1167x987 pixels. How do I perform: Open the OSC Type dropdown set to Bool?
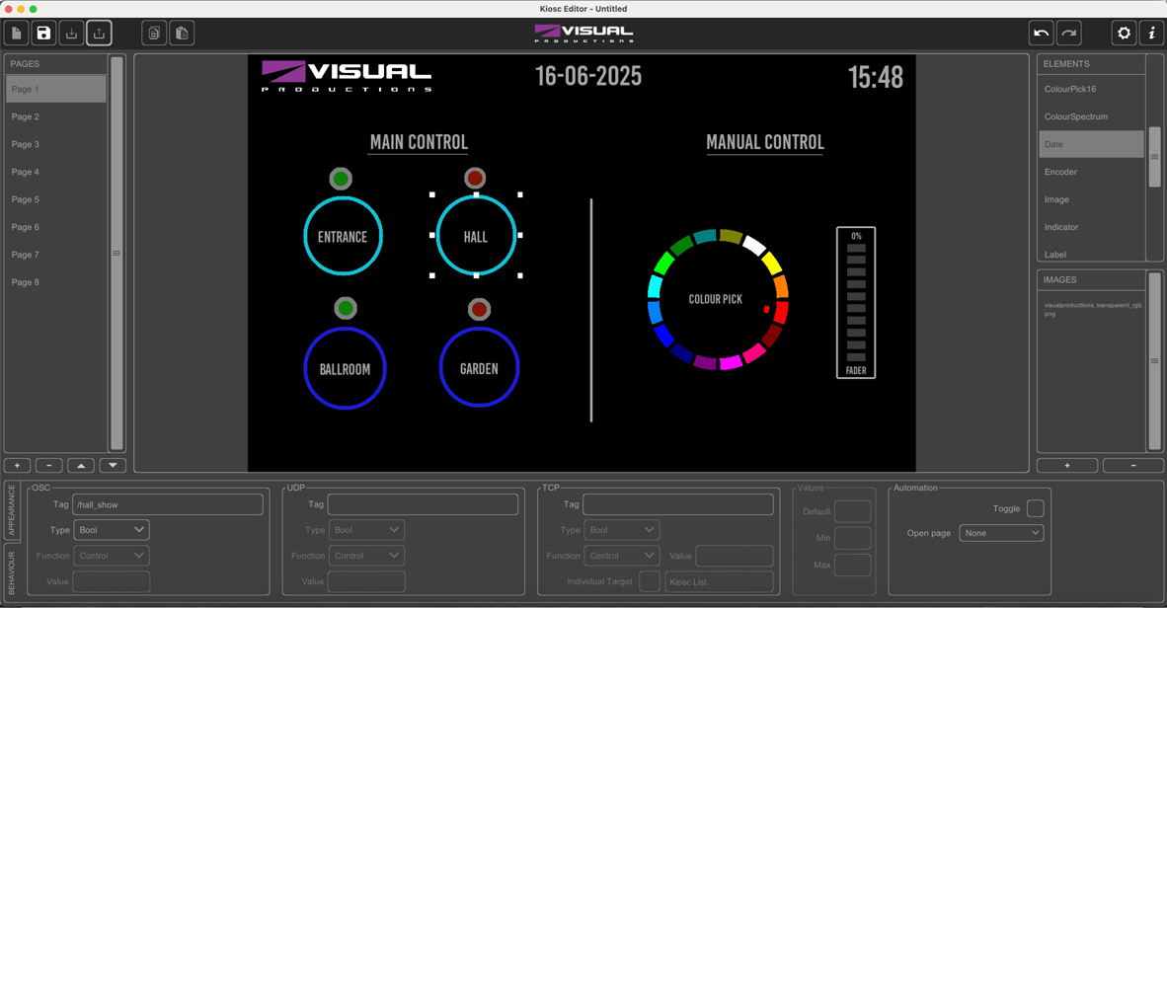point(111,530)
